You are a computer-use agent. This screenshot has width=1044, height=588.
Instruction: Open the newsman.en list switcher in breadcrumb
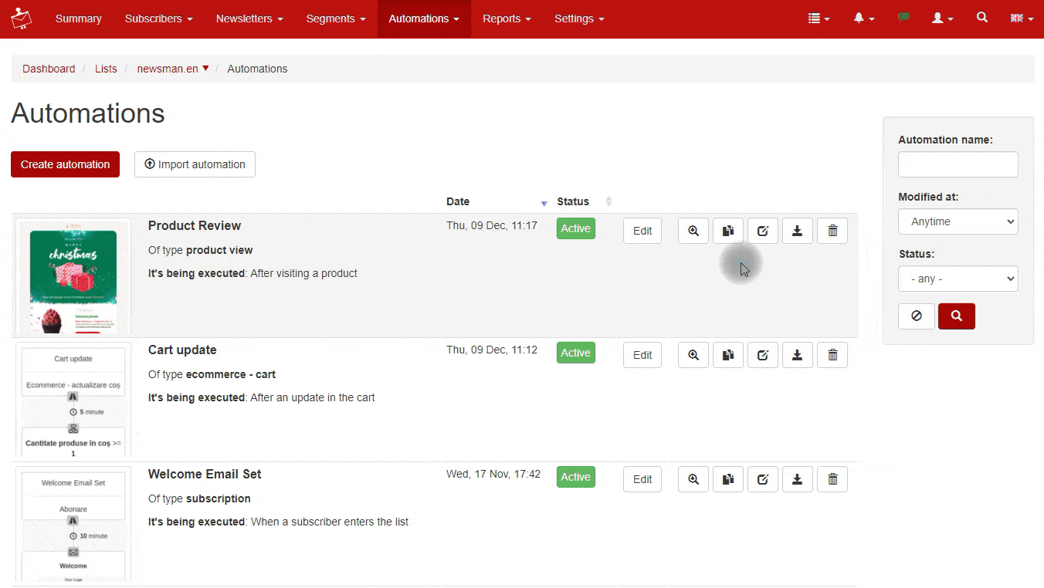tap(173, 69)
